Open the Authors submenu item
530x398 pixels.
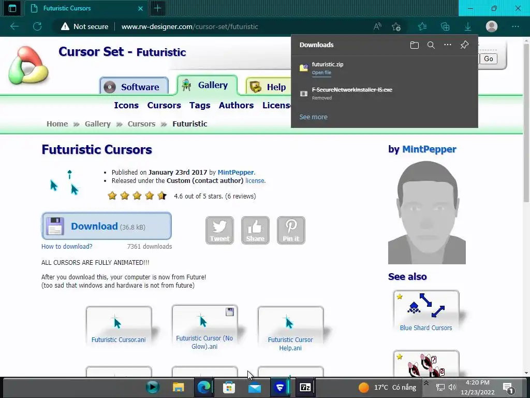(x=236, y=105)
